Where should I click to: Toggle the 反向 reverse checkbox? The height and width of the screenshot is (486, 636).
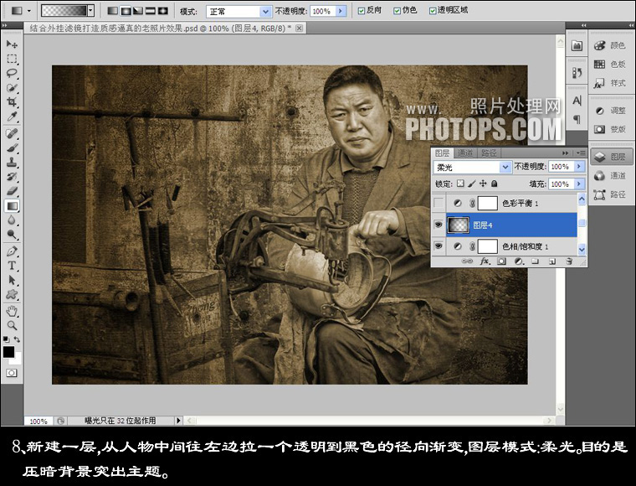pos(361,11)
